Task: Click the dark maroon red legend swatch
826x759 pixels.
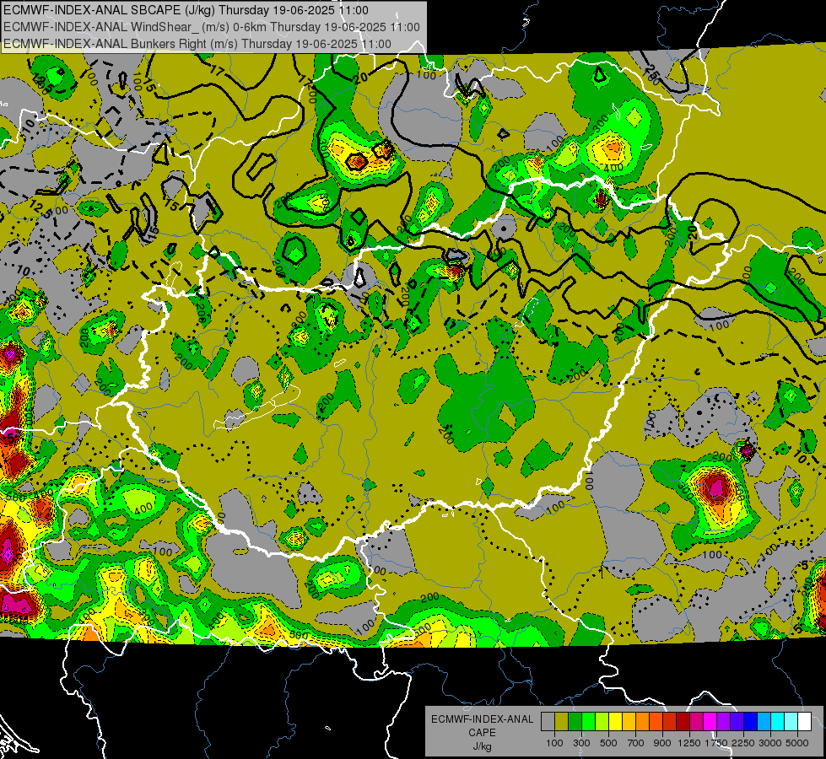Action: click(x=683, y=722)
